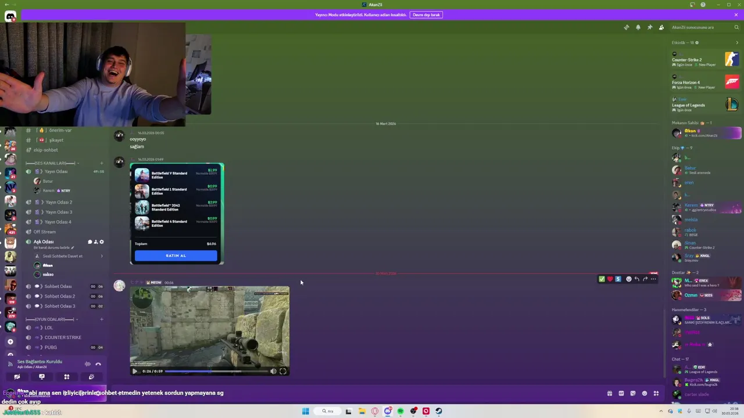Viewport: 744px width, 418px height.
Task: Toggle red heart quick reaction
Action: 610,279
